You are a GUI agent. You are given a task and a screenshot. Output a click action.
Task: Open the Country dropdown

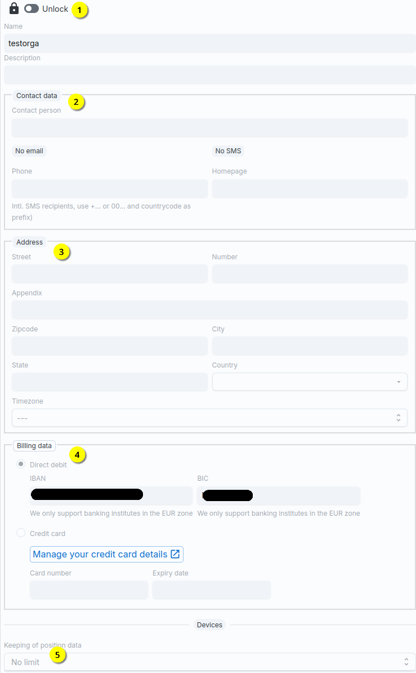coord(310,382)
